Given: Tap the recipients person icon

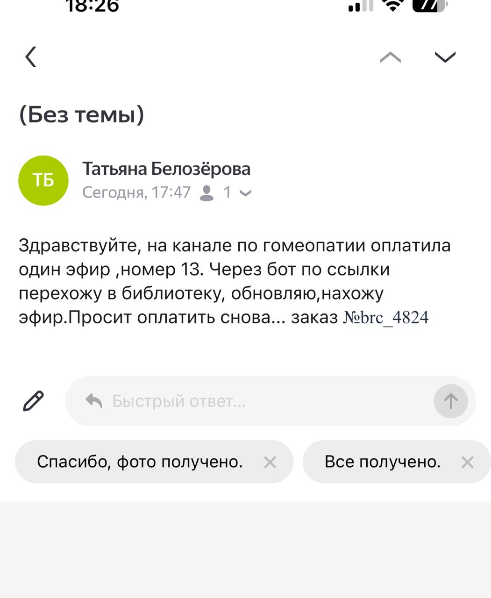Looking at the screenshot, I should [x=206, y=192].
